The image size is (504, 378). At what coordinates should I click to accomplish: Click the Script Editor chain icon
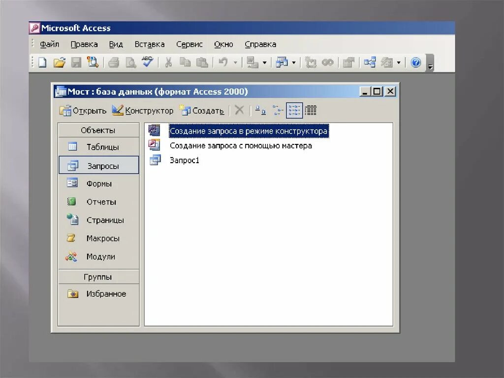pyautogui.click(x=327, y=62)
